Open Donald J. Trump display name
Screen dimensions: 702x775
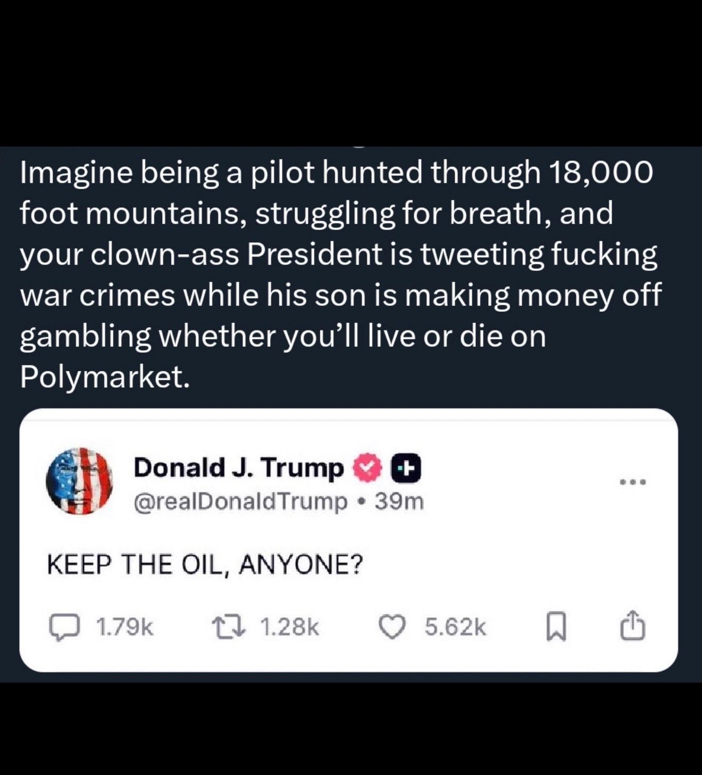[x=239, y=468]
